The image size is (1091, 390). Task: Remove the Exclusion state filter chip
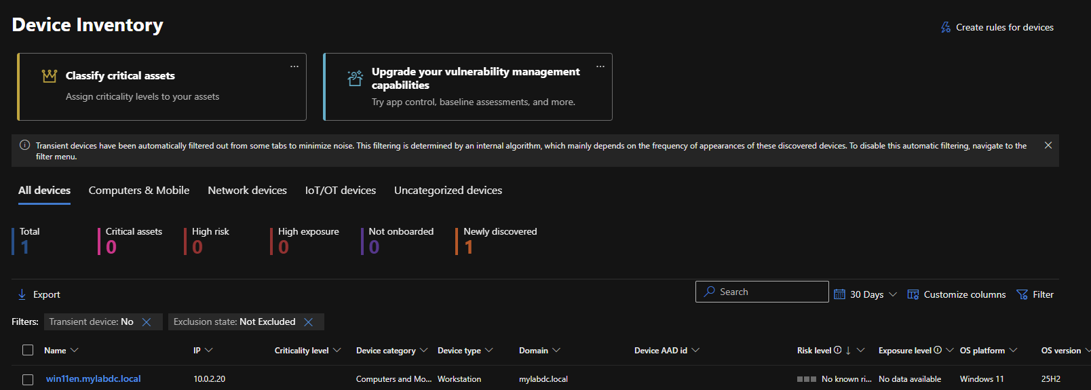click(309, 322)
